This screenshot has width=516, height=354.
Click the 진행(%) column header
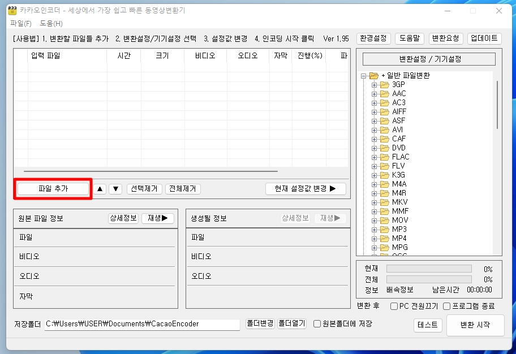(x=309, y=55)
